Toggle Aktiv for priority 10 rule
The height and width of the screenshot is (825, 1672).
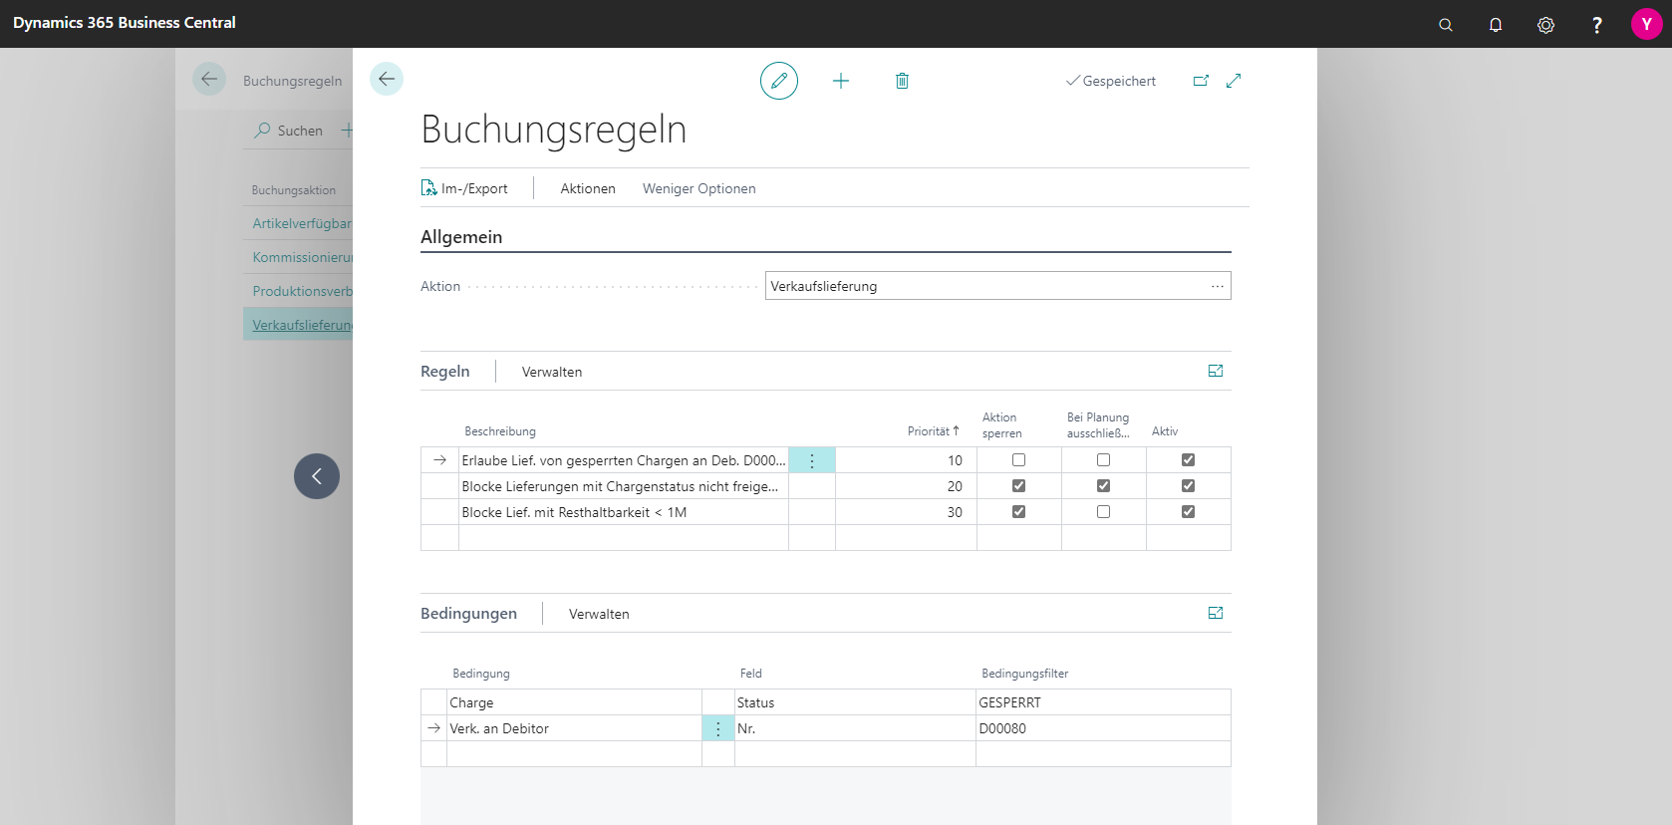(1188, 460)
